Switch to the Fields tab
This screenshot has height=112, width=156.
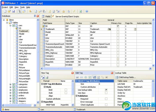46,16
